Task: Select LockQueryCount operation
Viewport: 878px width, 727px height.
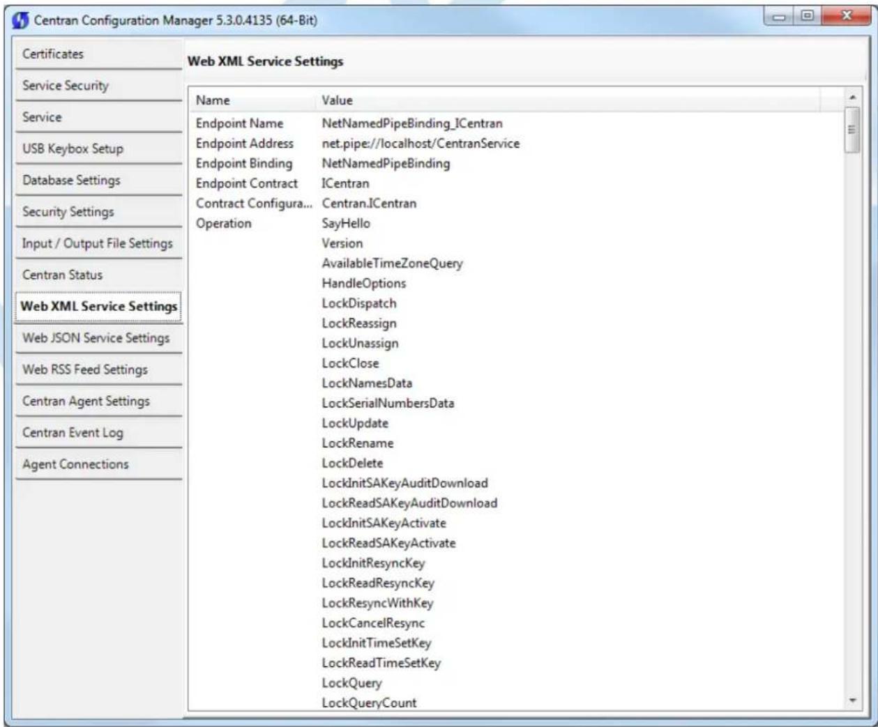Action: point(369,703)
